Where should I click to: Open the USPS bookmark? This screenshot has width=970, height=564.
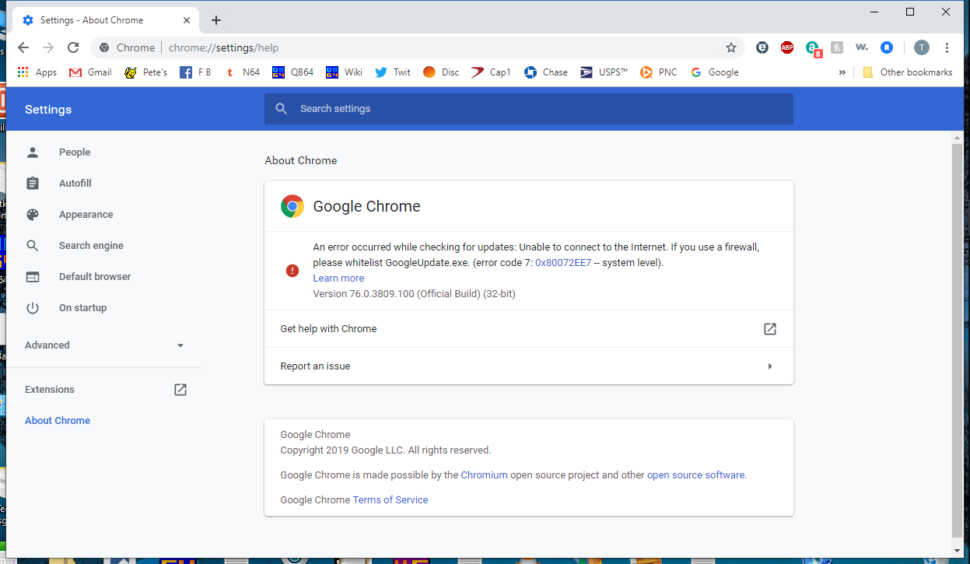pos(604,72)
